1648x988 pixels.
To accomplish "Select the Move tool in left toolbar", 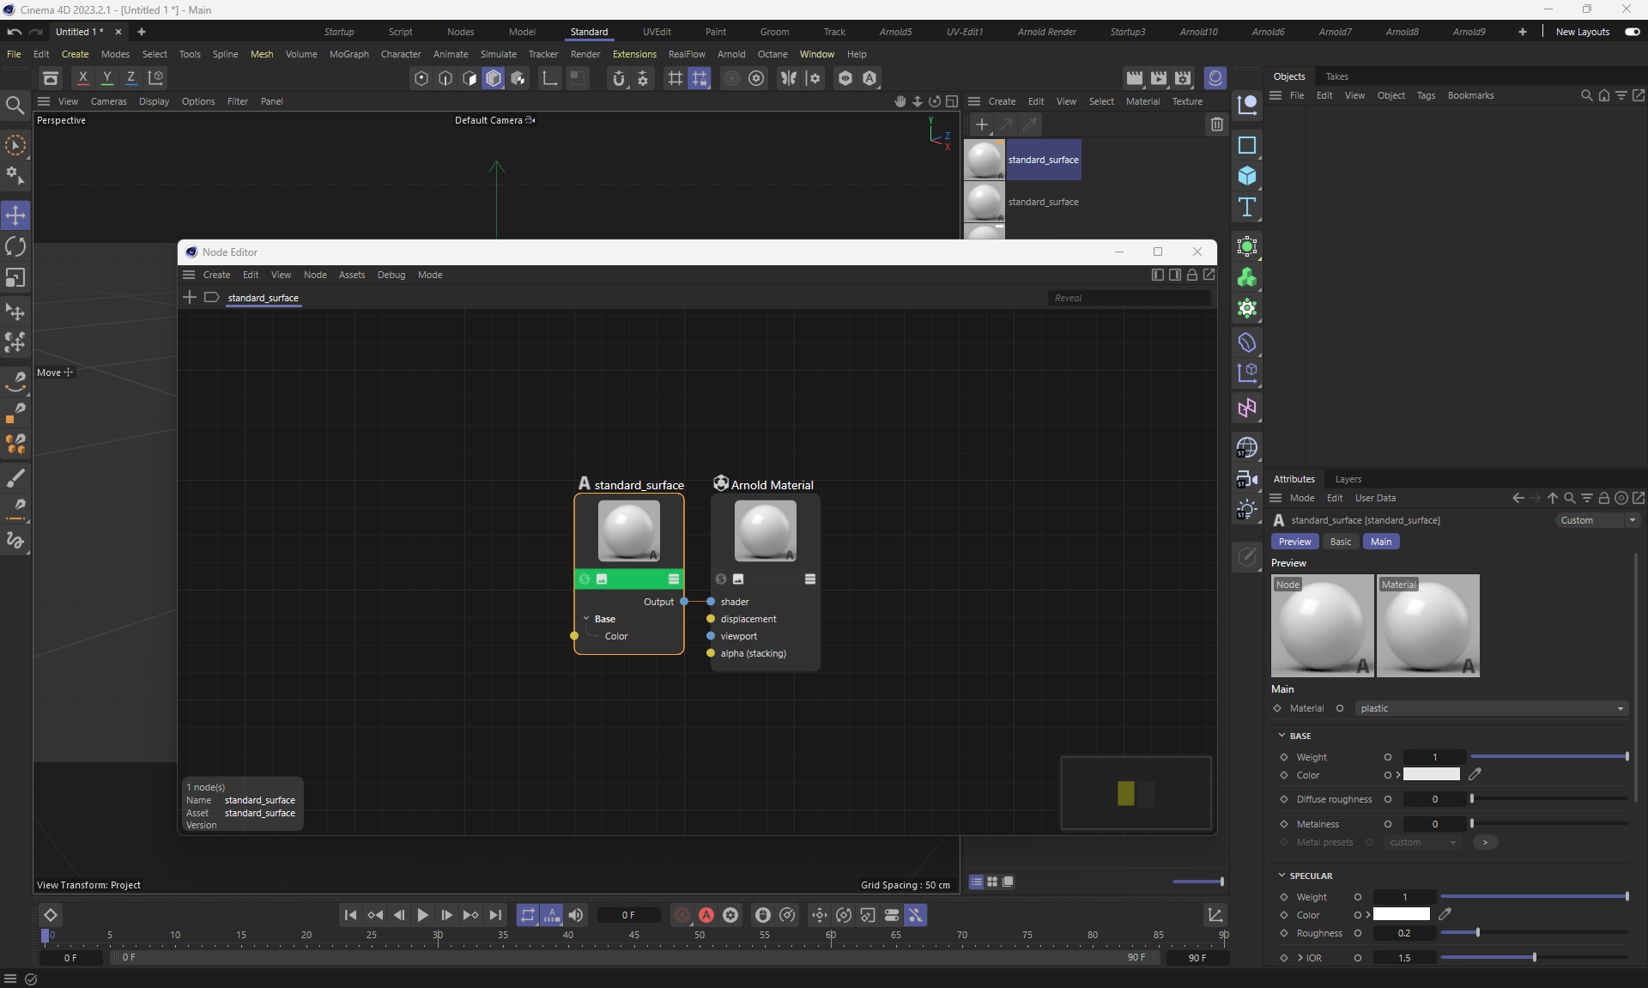I will [x=15, y=215].
